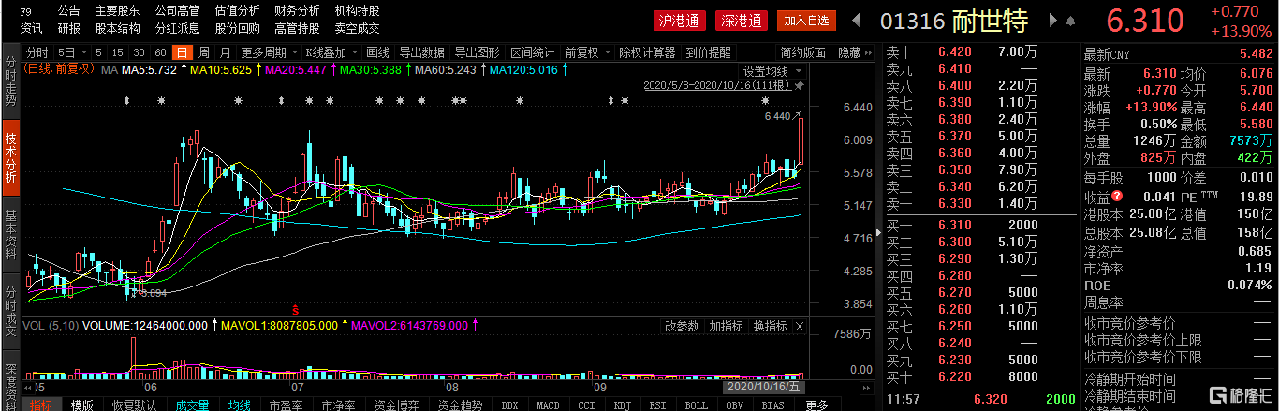Open the 分时走势 side tab
The image size is (1279, 411).
click(10, 79)
